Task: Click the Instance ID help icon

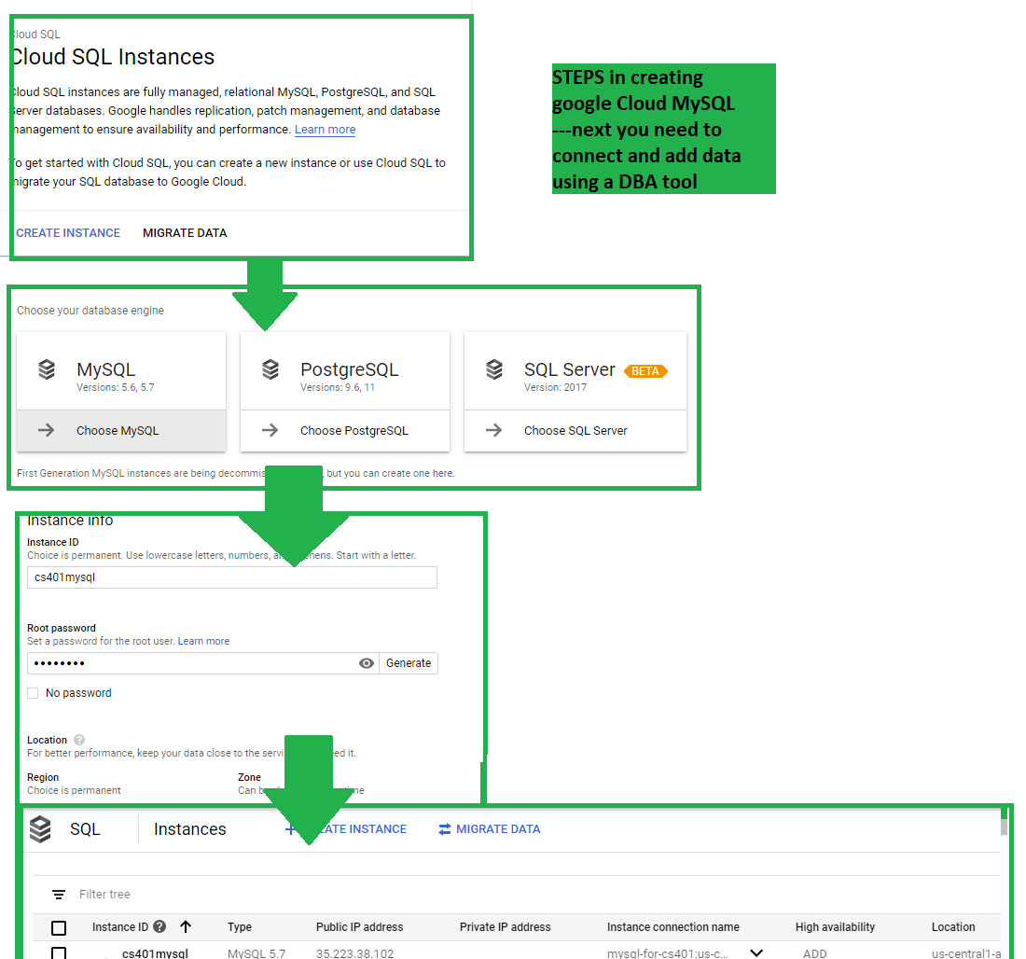Action: [x=159, y=927]
